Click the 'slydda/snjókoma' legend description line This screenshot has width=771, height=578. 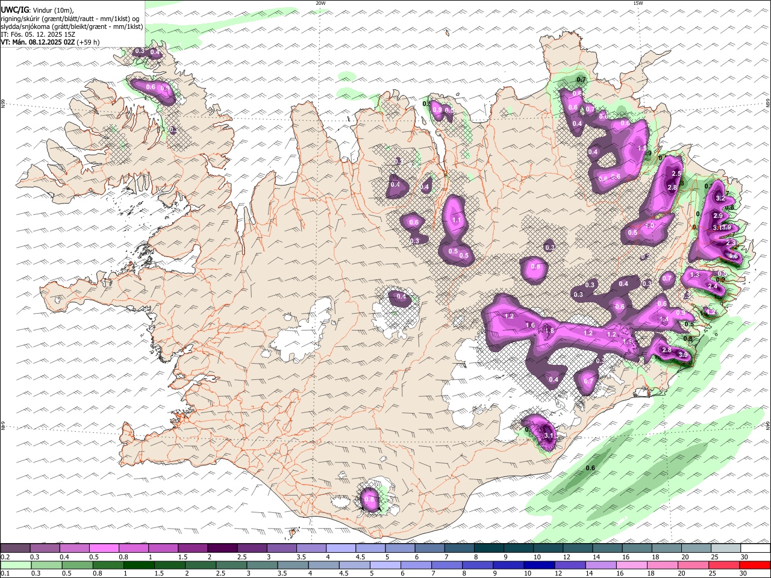(72, 26)
